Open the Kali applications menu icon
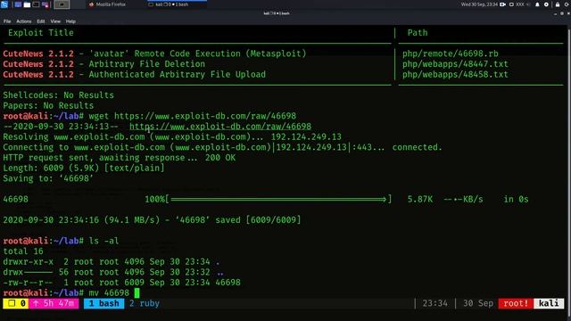The height and width of the screenshot is (321, 571). click(4, 4)
